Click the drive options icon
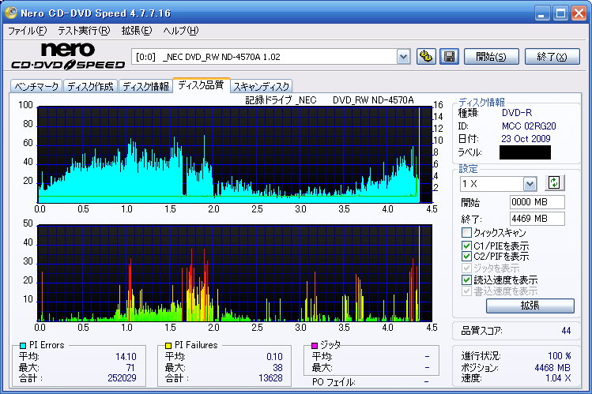This screenshot has width=592, height=394. [x=426, y=57]
